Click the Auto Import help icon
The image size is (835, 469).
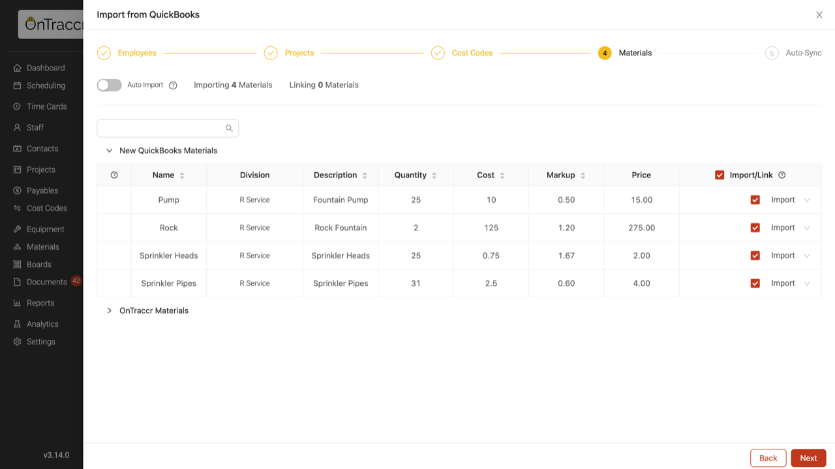pos(173,85)
